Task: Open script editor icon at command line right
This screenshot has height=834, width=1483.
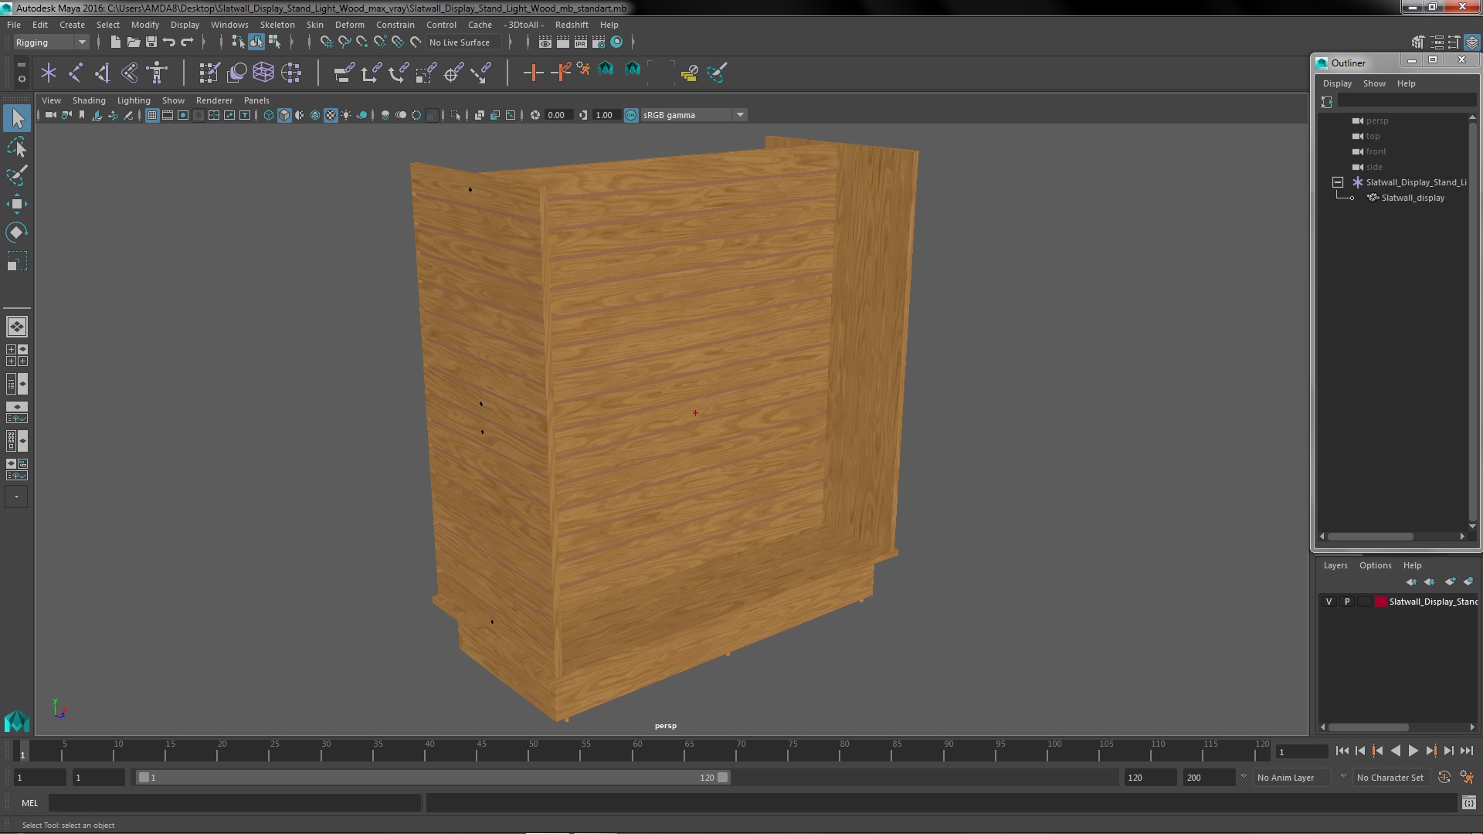Action: tap(1469, 803)
